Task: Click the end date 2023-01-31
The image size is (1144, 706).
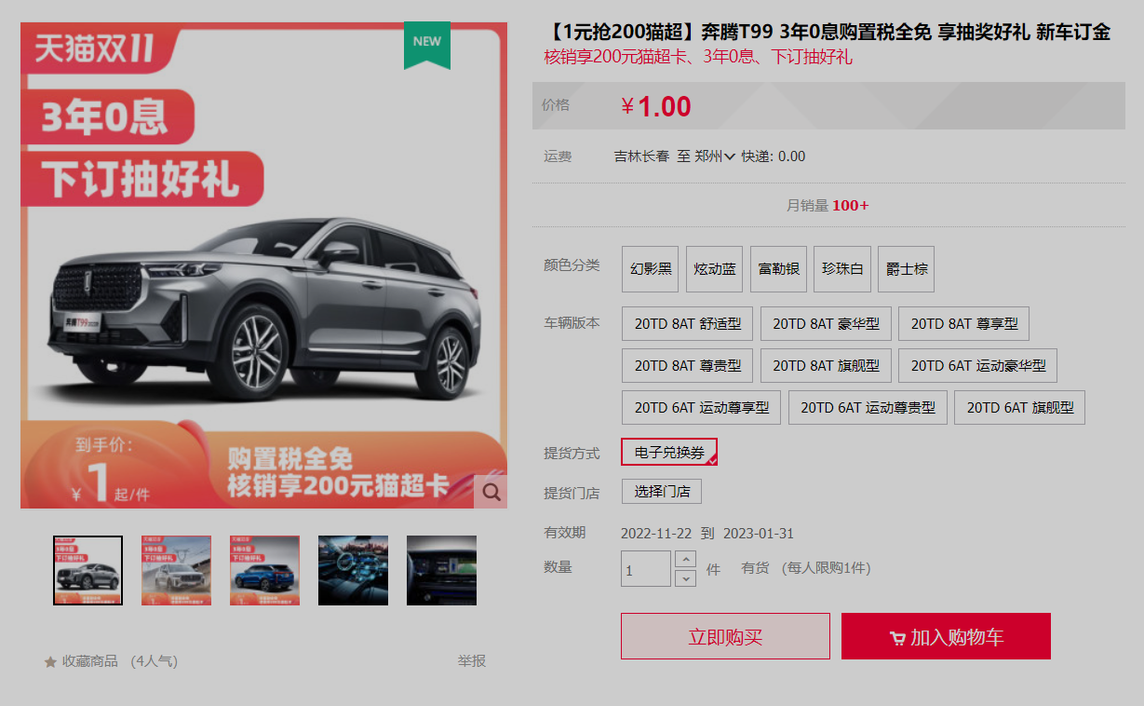Action: tap(759, 534)
